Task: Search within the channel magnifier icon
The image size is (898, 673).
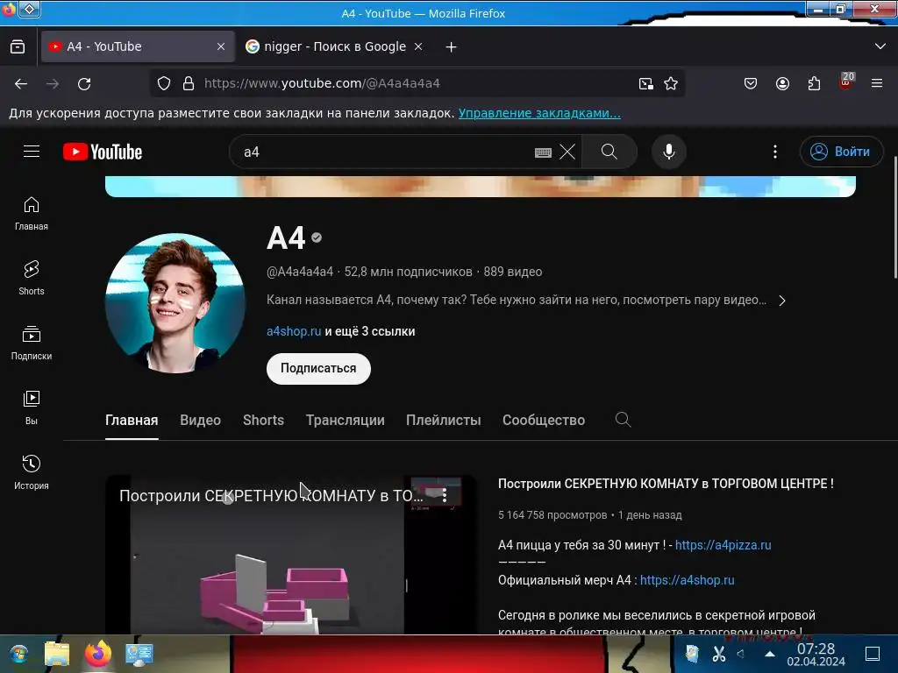Action: coord(624,420)
